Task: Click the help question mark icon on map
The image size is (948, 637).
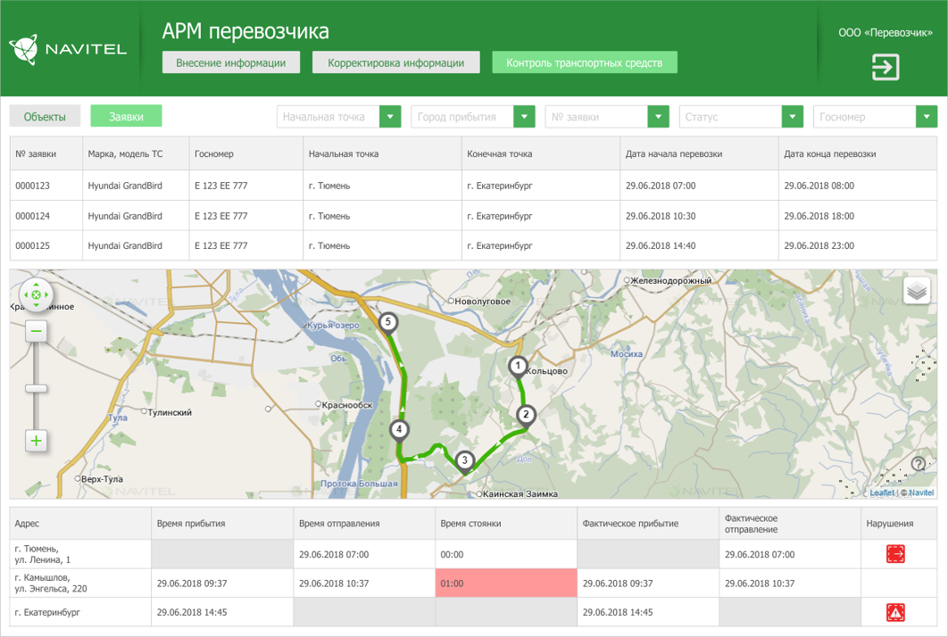Action: coord(919,463)
